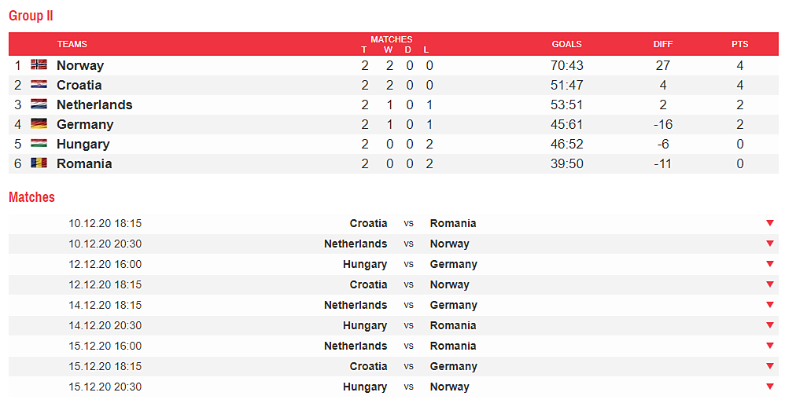
Task: Show details for Hungary vs Romania
Action: (x=770, y=325)
